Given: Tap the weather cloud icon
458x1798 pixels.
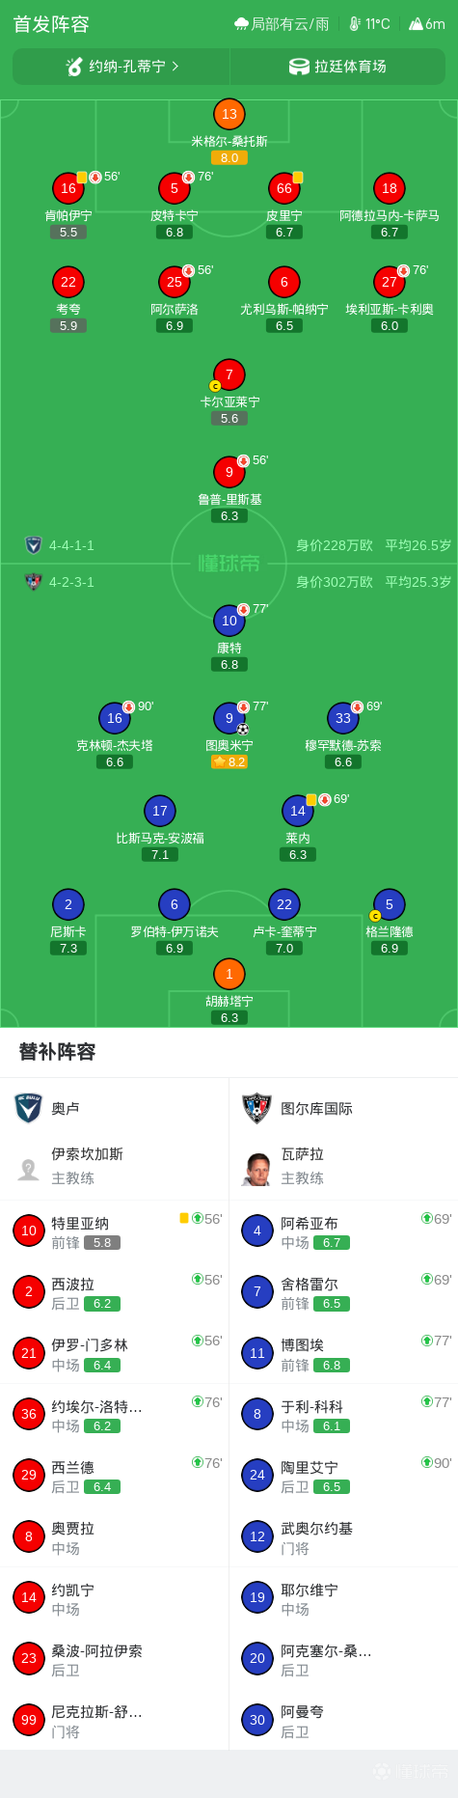Looking at the screenshot, I should tap(241, 24).
